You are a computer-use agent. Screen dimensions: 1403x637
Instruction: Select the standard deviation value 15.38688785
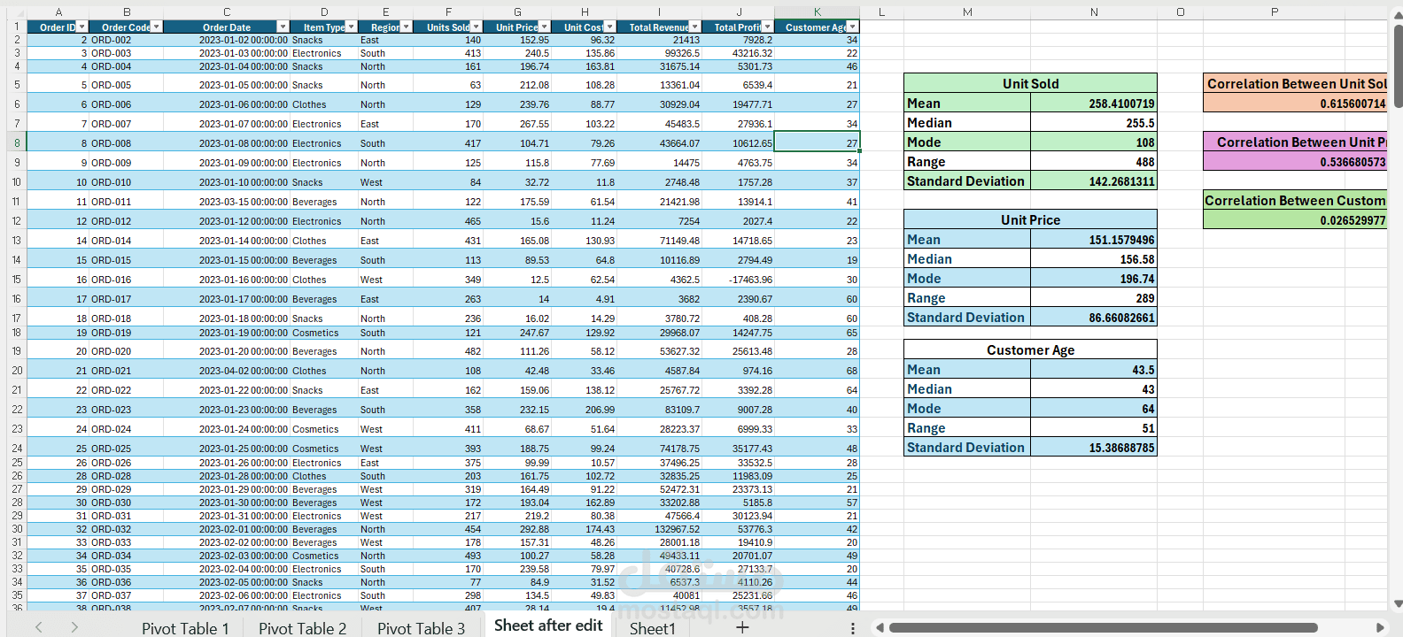(1094, 448)
